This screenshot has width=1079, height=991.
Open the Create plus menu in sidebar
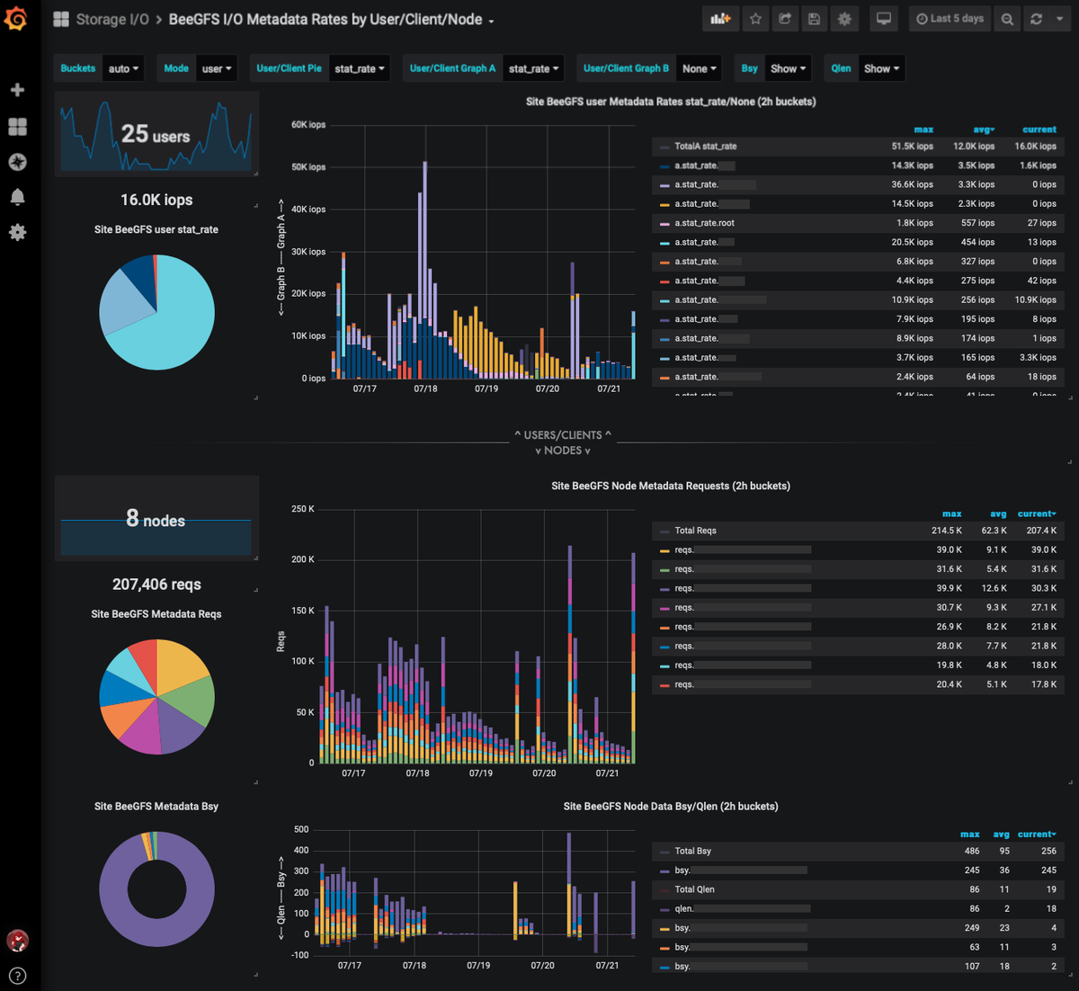point(17,90)
